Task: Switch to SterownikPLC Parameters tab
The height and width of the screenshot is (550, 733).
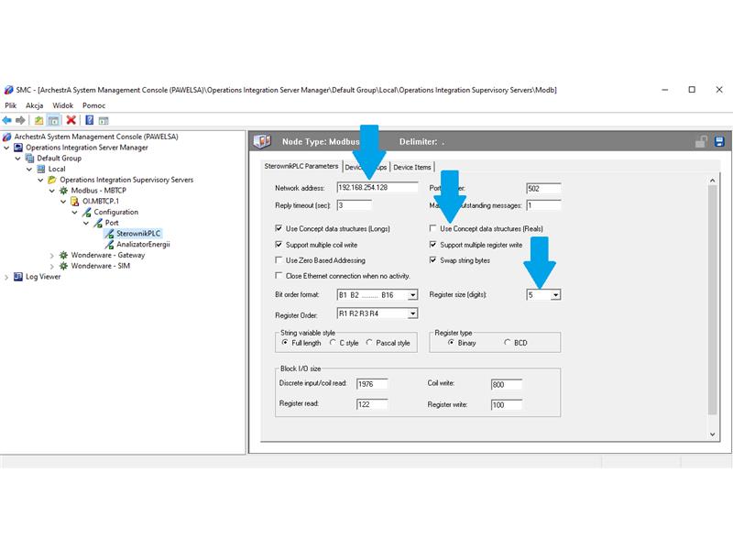Action: 301,166
